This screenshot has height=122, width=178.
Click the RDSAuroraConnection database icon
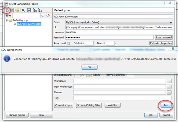pos(15,24)
